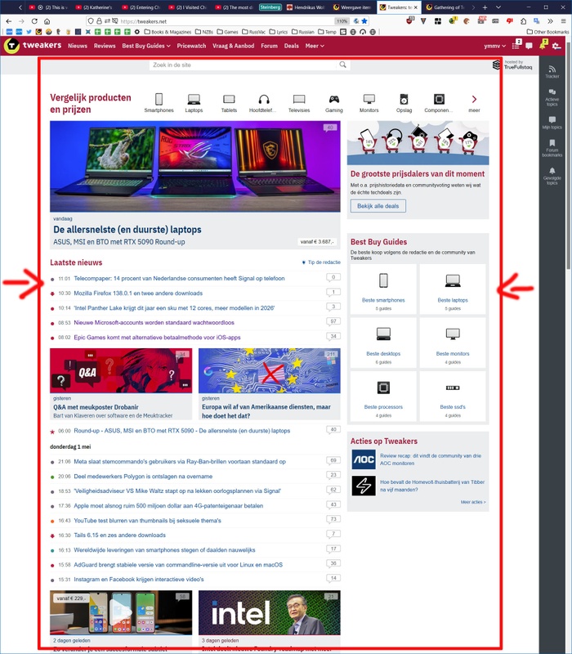Image resolution: width=572 pixels, height=654 pixels.
Task: Open the ymmv user dropdown
Action: pos(495,46)
